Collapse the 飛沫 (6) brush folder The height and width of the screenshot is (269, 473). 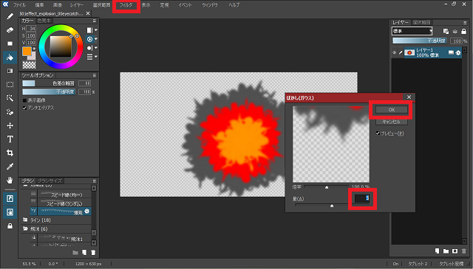25,229
